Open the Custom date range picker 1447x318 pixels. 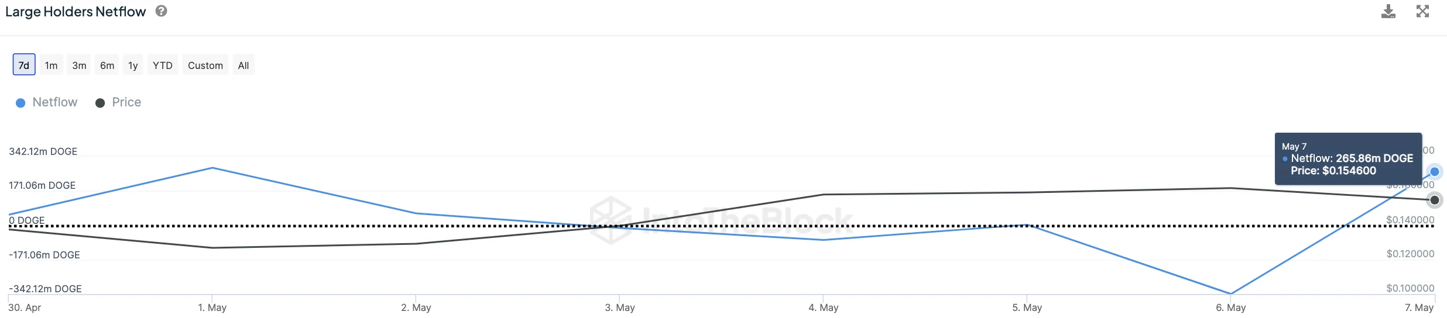205,65
